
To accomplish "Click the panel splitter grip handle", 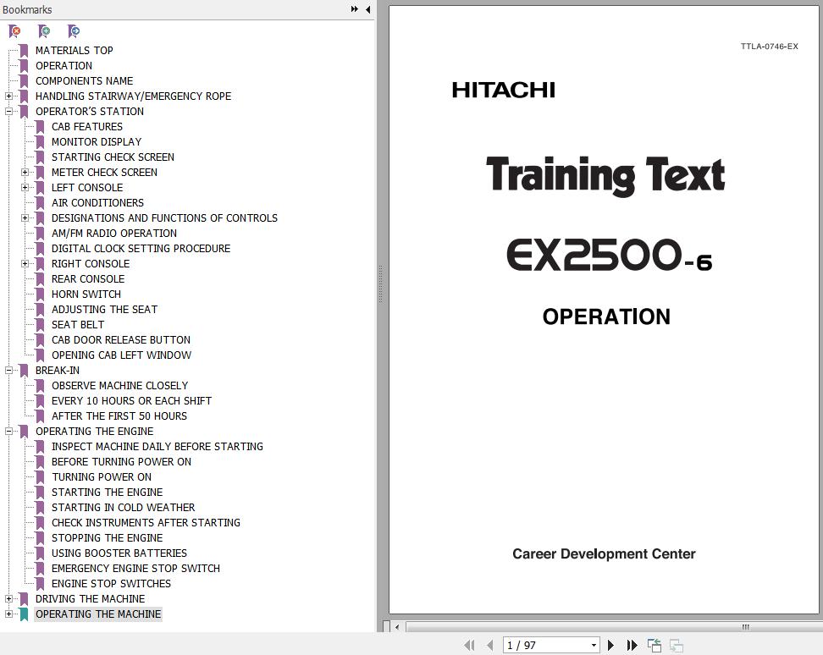I will pyautogui.click(x=380, y=283).
